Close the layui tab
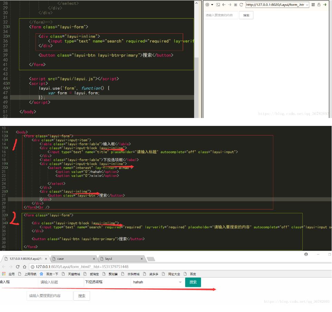This screenshot has height=312, width=332. coord(142,259)
